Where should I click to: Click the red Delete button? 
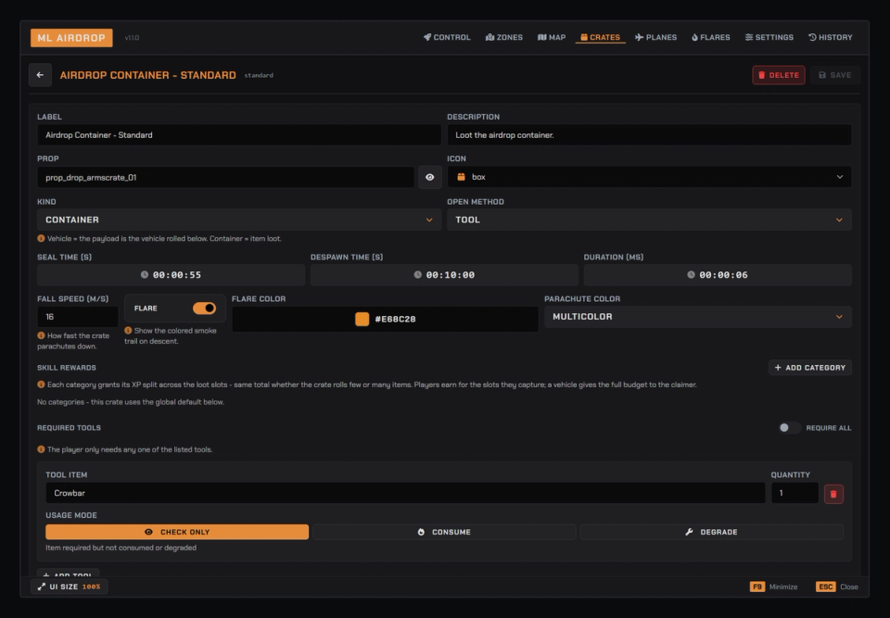[779, 75]
